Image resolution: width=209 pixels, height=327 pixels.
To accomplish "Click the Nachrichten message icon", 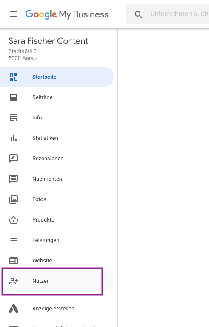I will tap(14, 179).
